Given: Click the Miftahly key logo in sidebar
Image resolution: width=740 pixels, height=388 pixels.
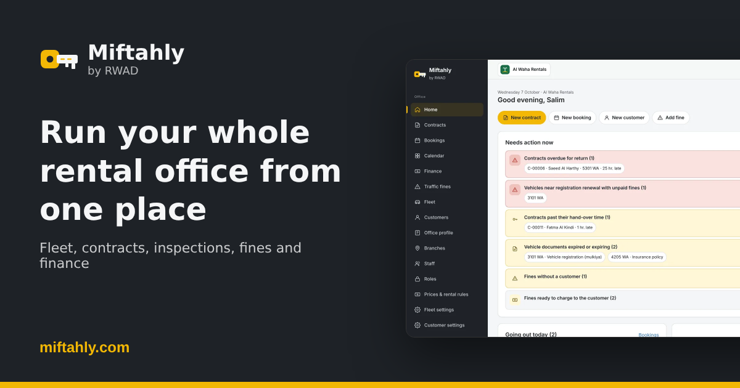Looking at the screenshot, I should pyautogui.click(x=420, y=74).
